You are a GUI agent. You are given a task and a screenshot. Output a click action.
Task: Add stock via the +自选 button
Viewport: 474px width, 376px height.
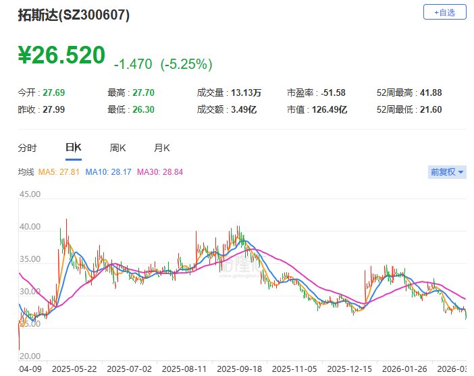pos(444,11)
